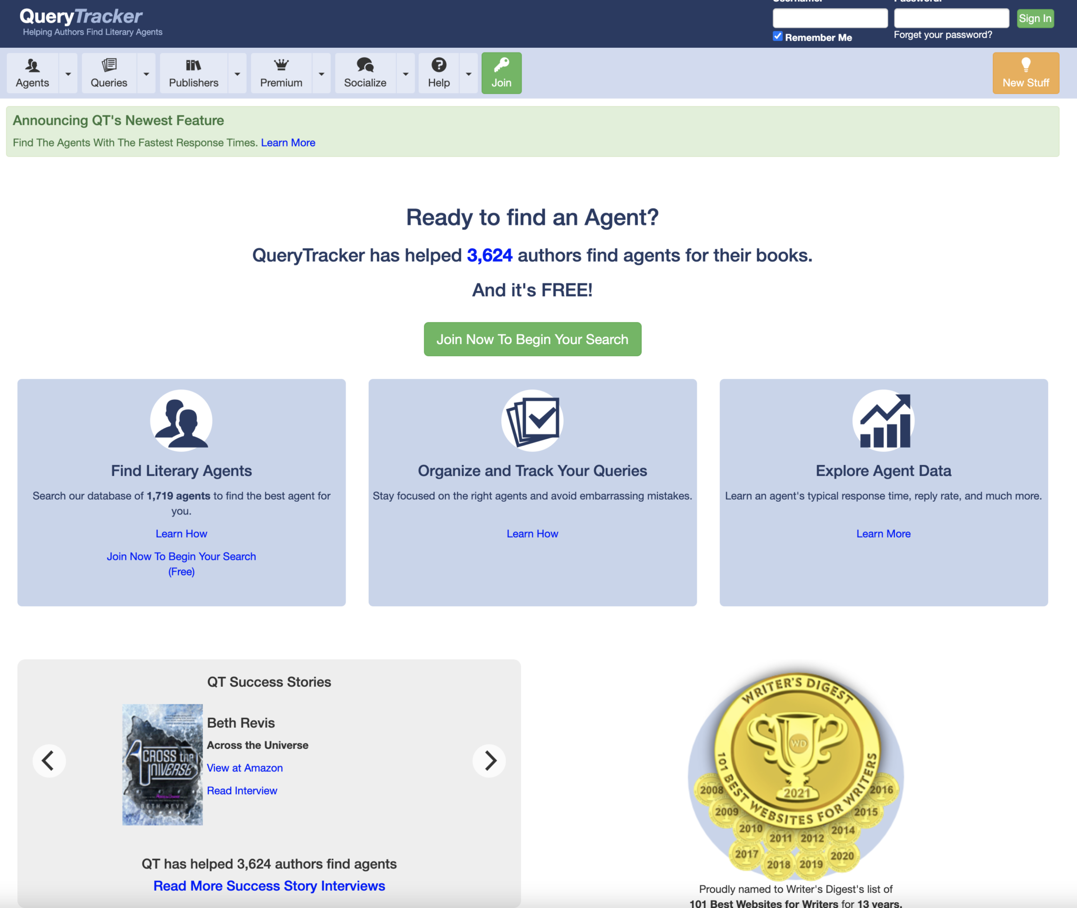Expand the dropdown arrow next to Queries

(x=146, y=74)
